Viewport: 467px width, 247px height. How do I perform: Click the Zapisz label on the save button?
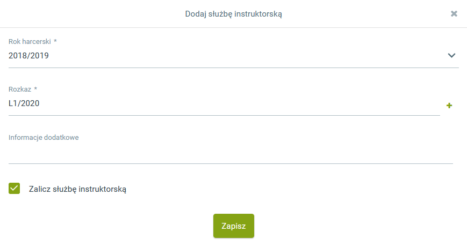point(234,226)
